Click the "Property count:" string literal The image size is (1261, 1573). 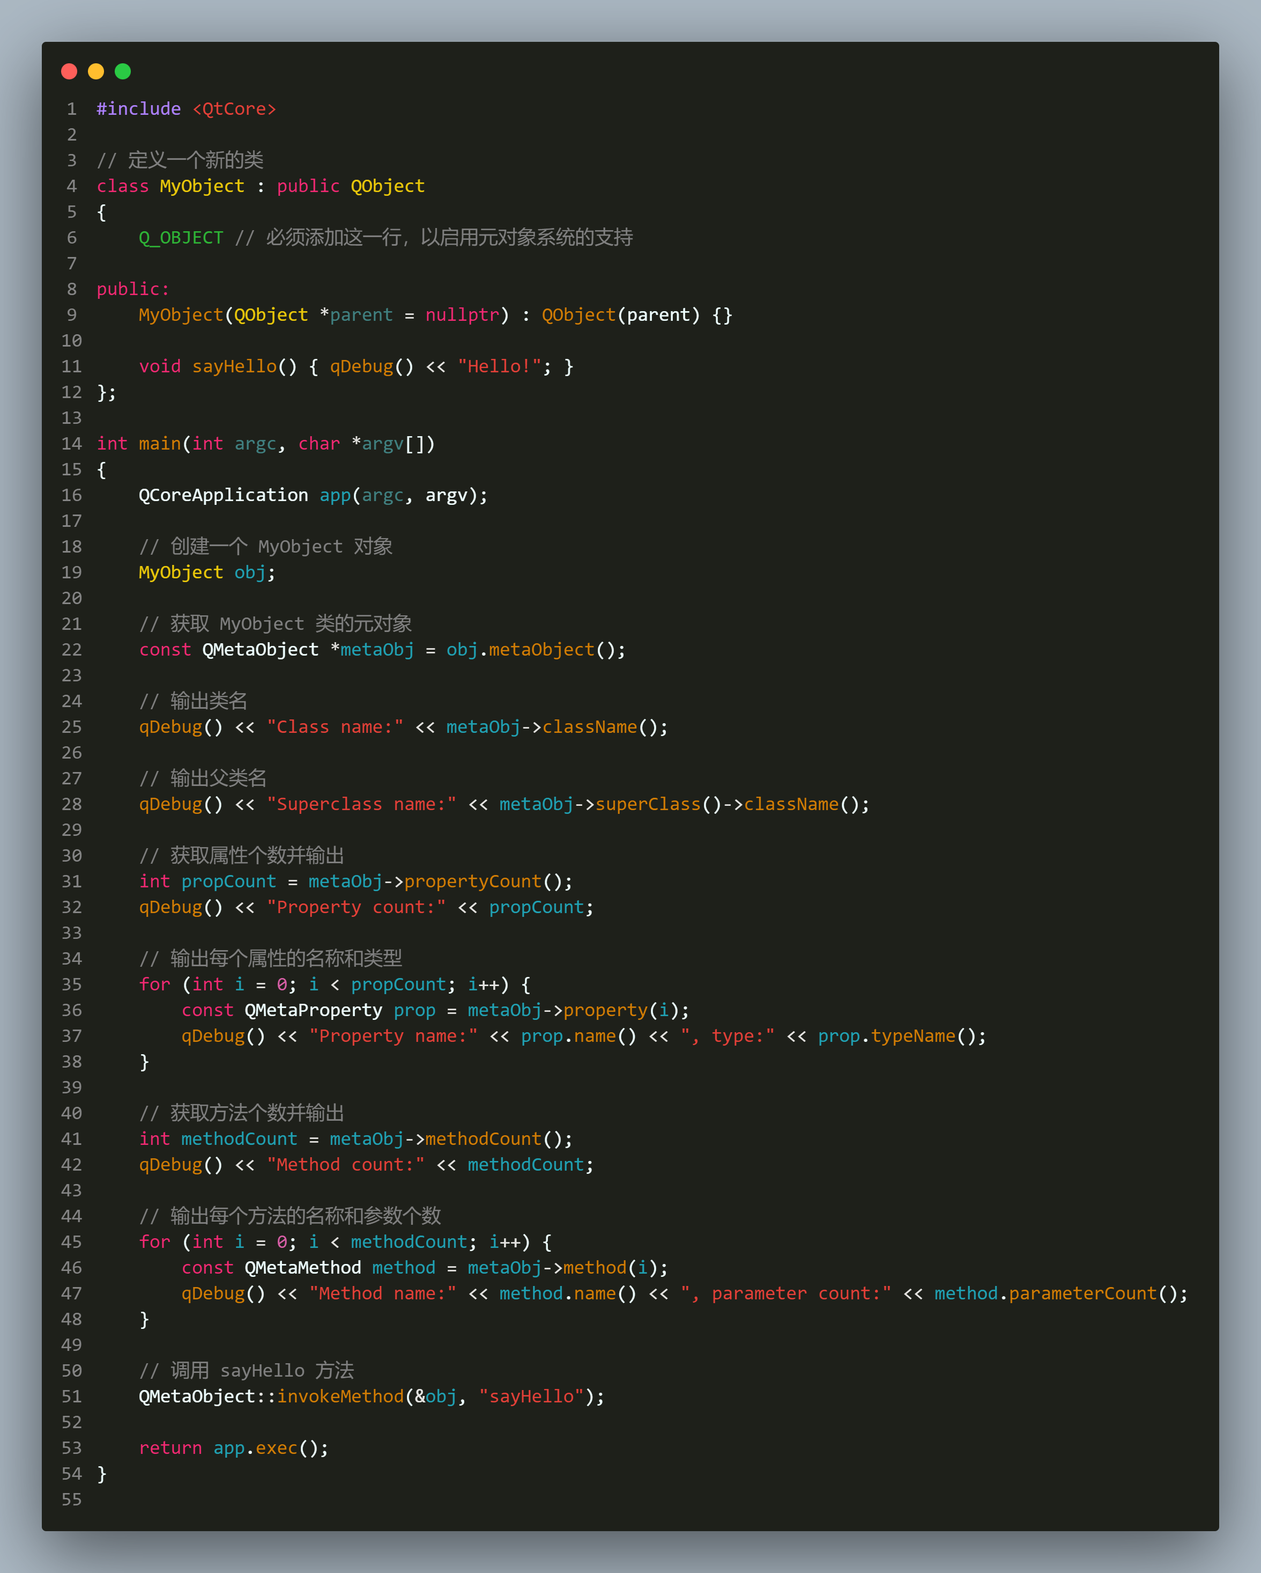[x=357, y=907]
